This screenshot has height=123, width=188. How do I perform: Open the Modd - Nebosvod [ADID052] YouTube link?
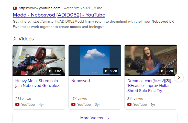(59, 15)
